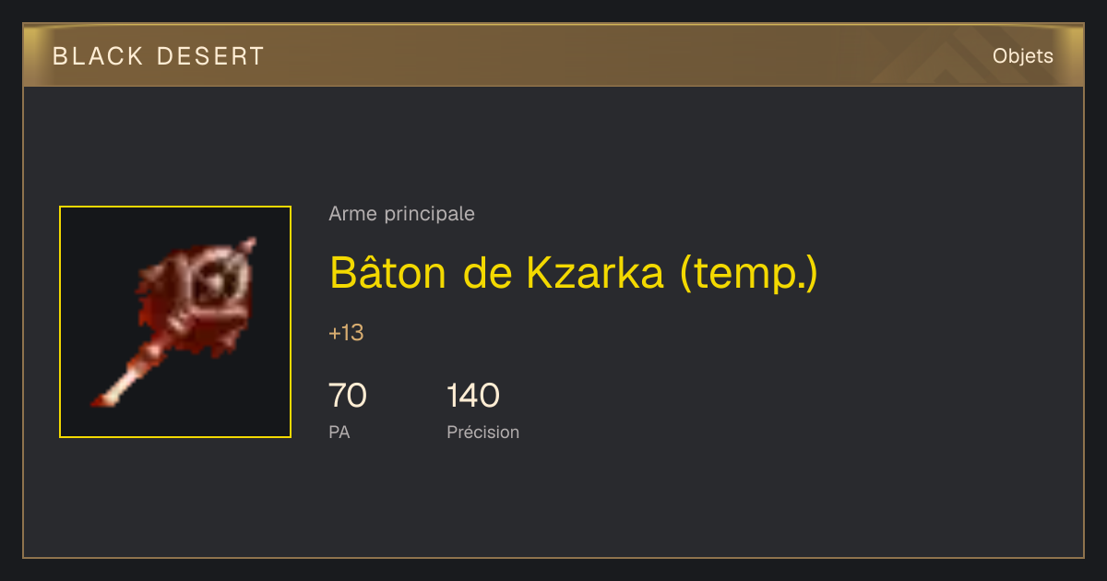Click the Kzarka staff item icon

click(x=175, y=322)
